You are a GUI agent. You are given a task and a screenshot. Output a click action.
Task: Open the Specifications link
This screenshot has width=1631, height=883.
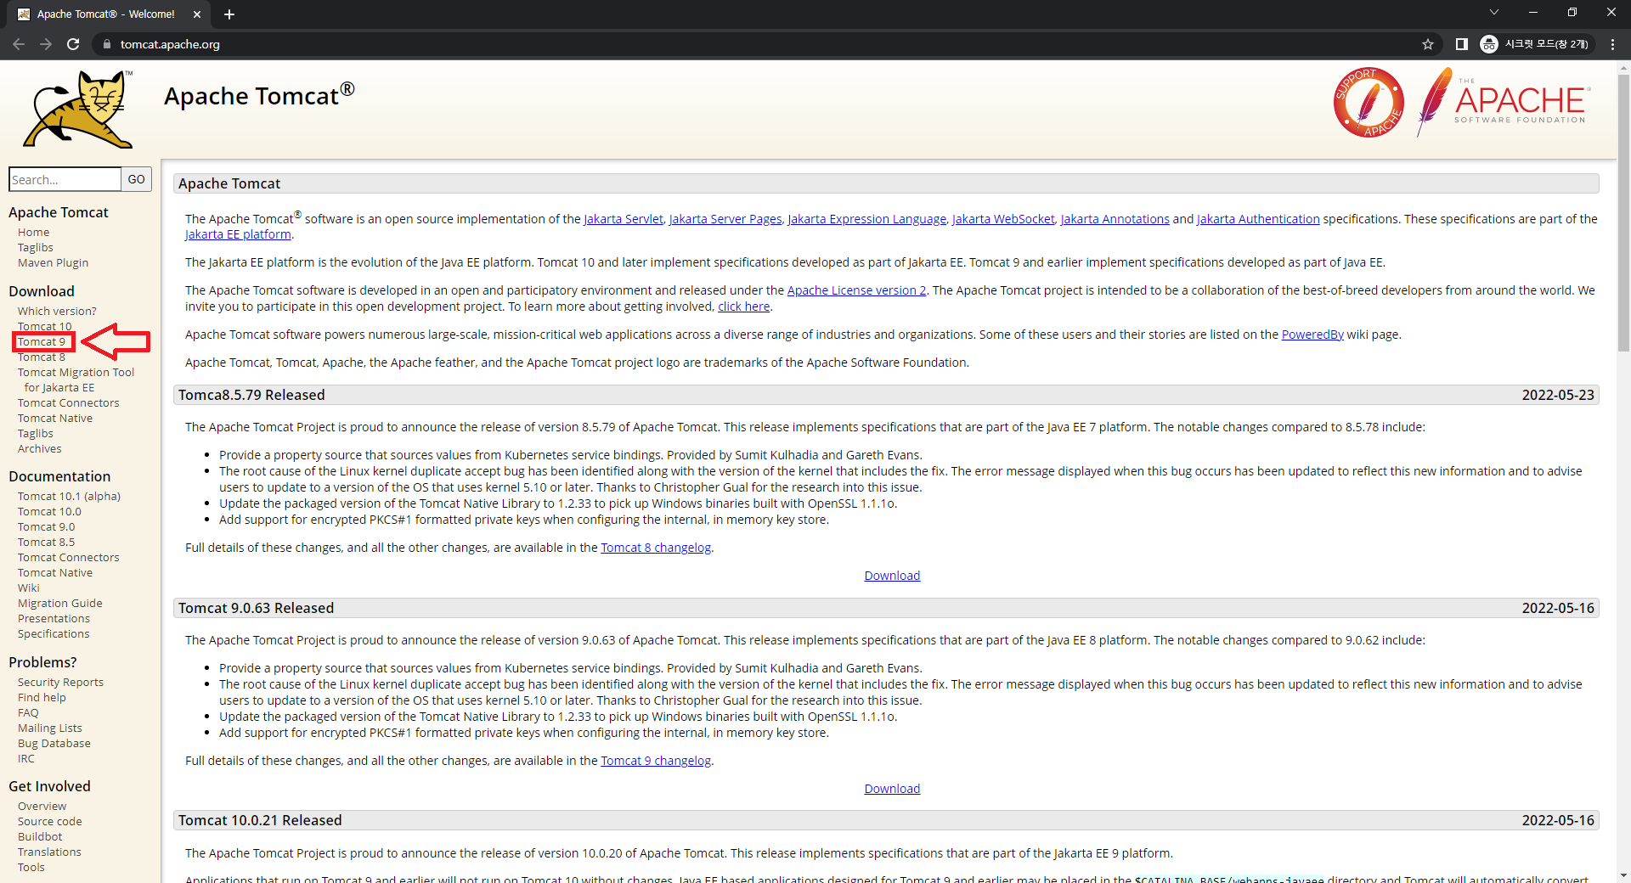pos(54,633)
